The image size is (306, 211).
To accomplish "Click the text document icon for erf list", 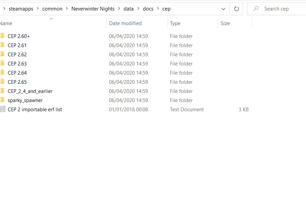I will [x=2, y=109].
